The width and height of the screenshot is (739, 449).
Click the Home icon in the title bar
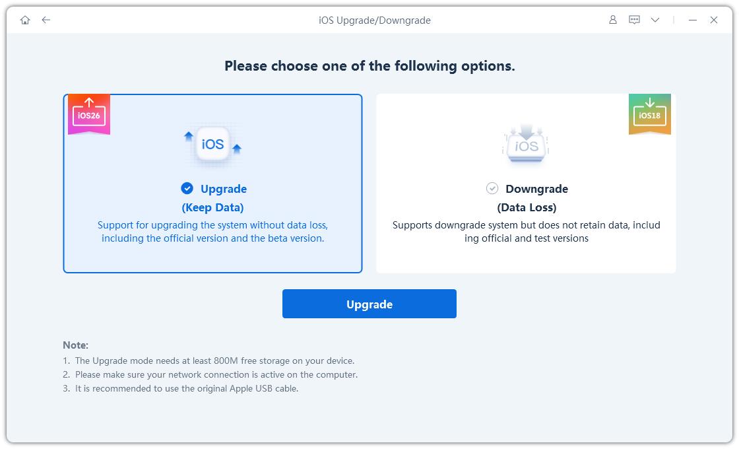(x=24, y=20)
